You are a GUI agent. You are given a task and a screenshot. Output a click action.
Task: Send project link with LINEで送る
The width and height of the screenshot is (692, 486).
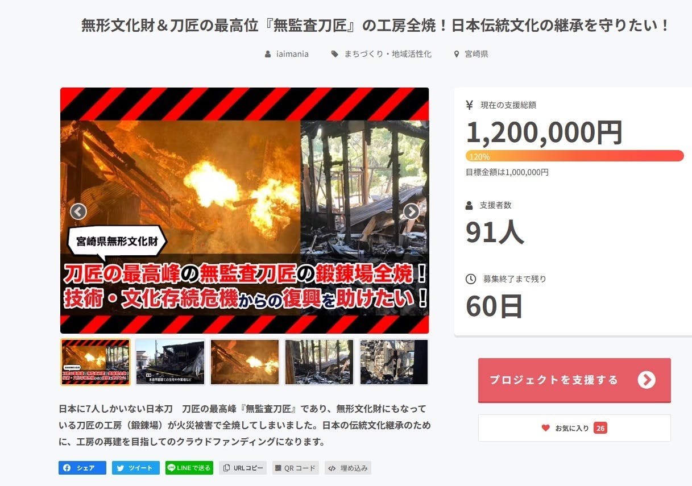pos(189,468)
